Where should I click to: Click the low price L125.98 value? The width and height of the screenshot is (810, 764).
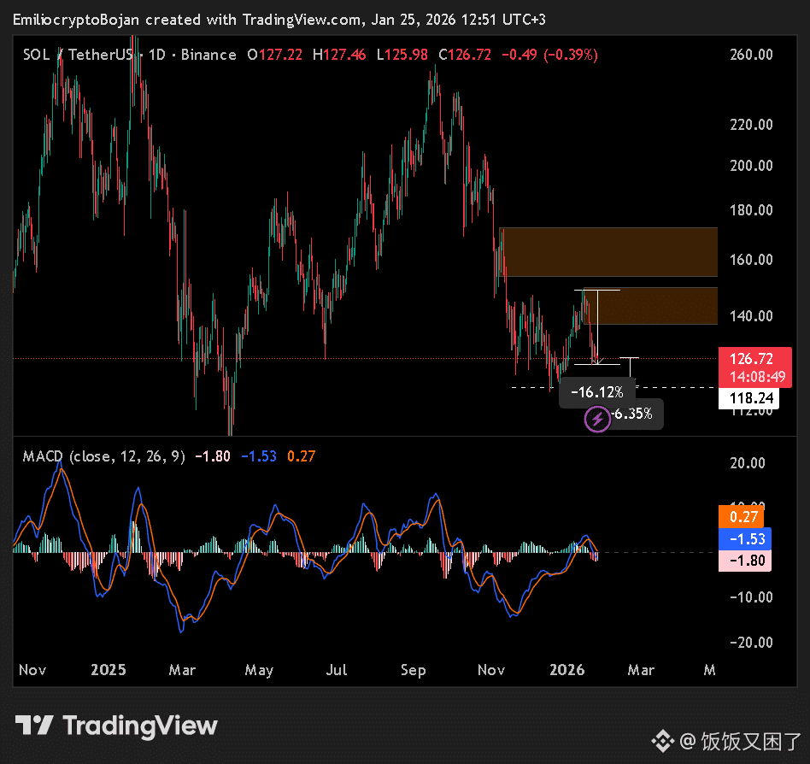pos(402,55)
